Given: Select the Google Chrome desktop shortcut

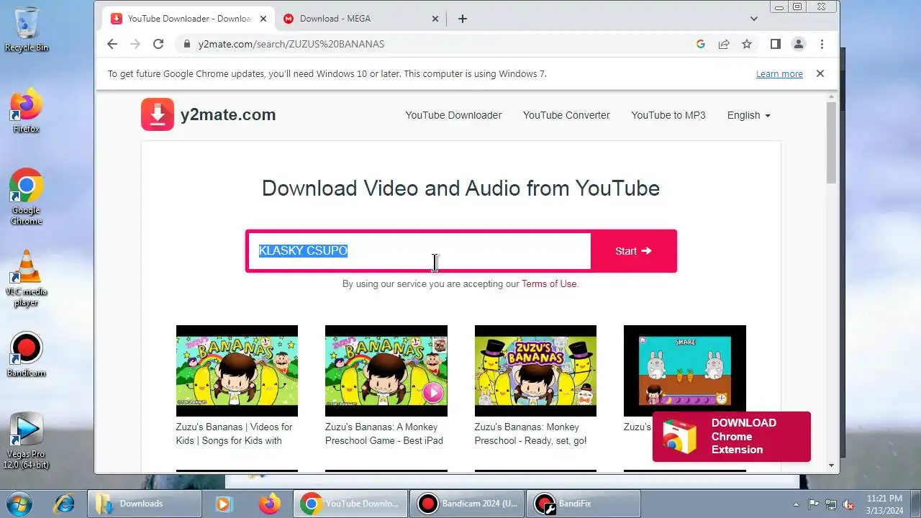Looking at the screenshot, I should tap(27, 196).
